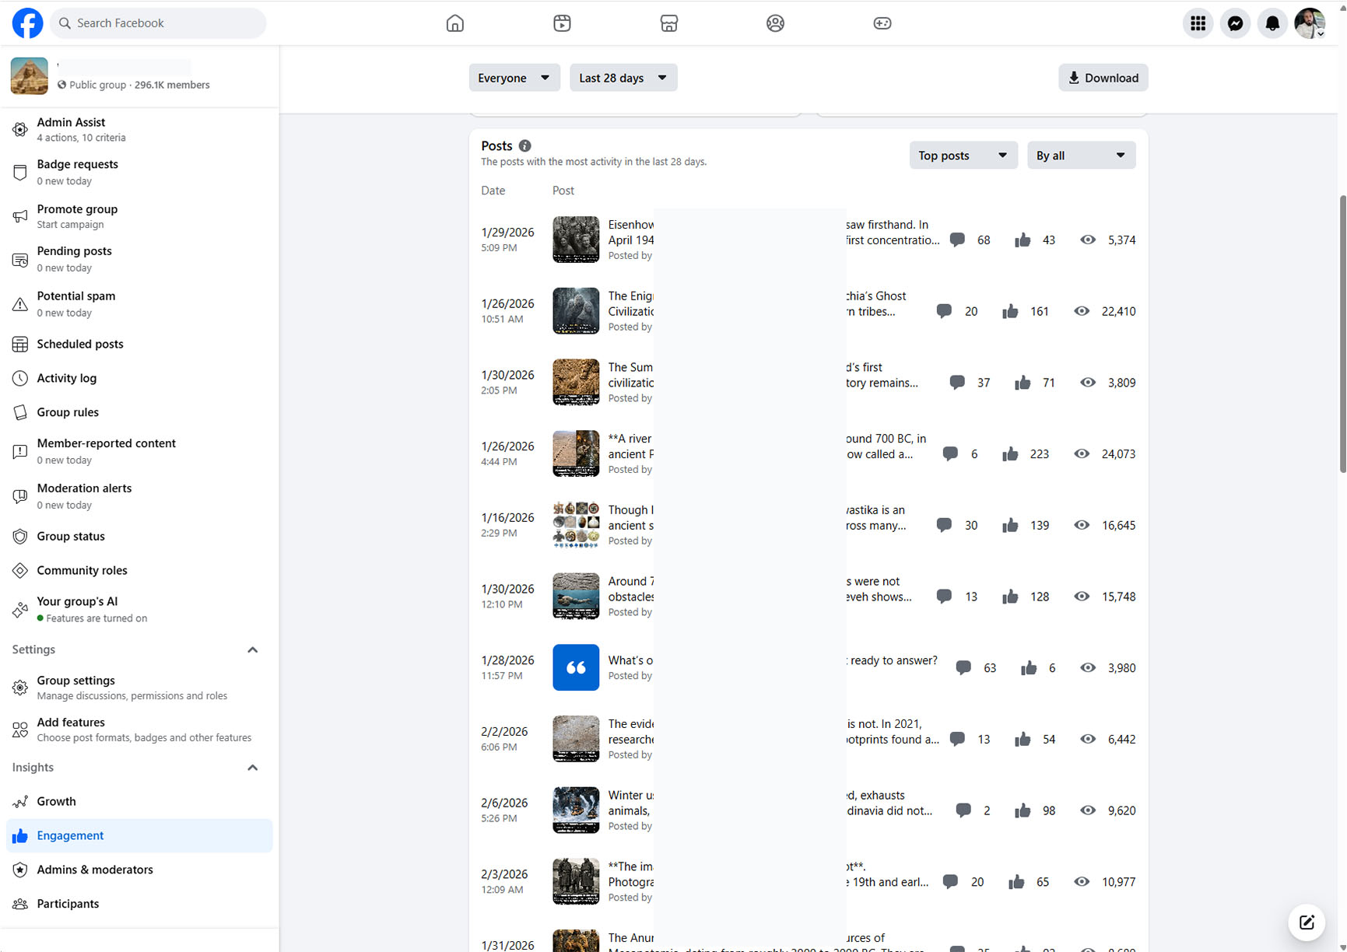Click the Posts info icon
This screenshot has width=1347, height=952.
point(525,146)
